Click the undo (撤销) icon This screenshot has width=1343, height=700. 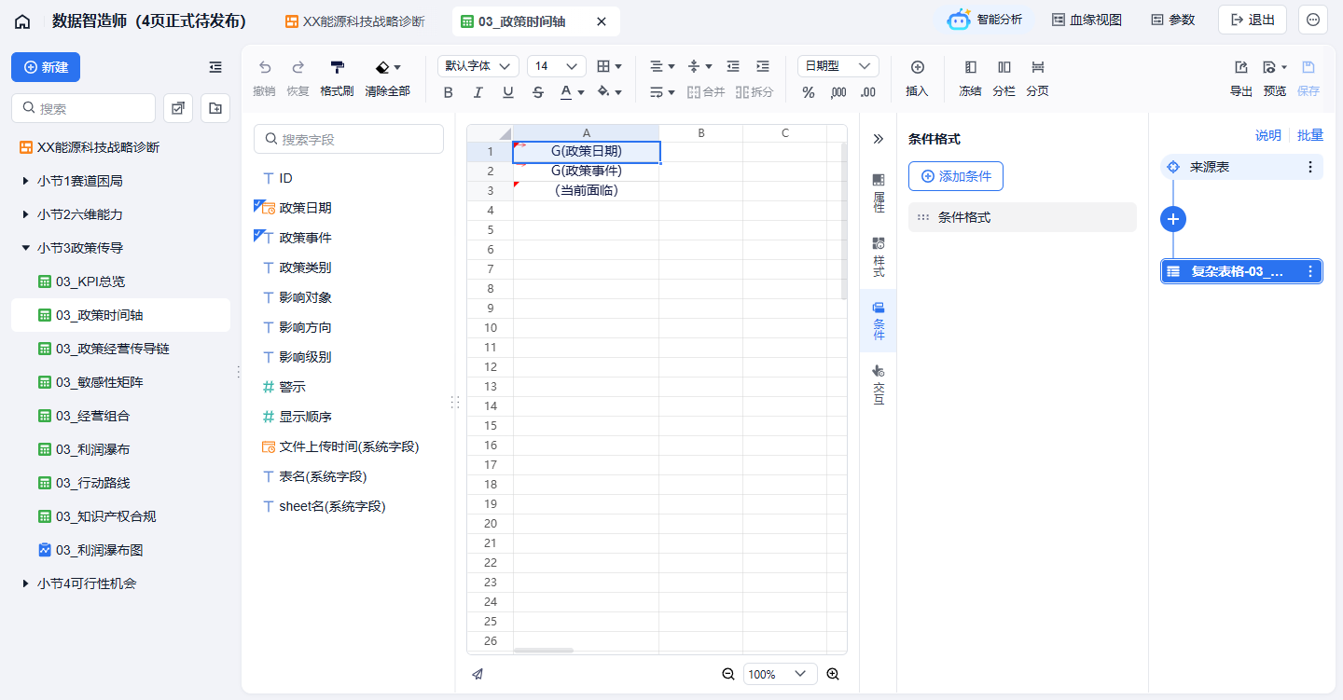tap(264, 67)
